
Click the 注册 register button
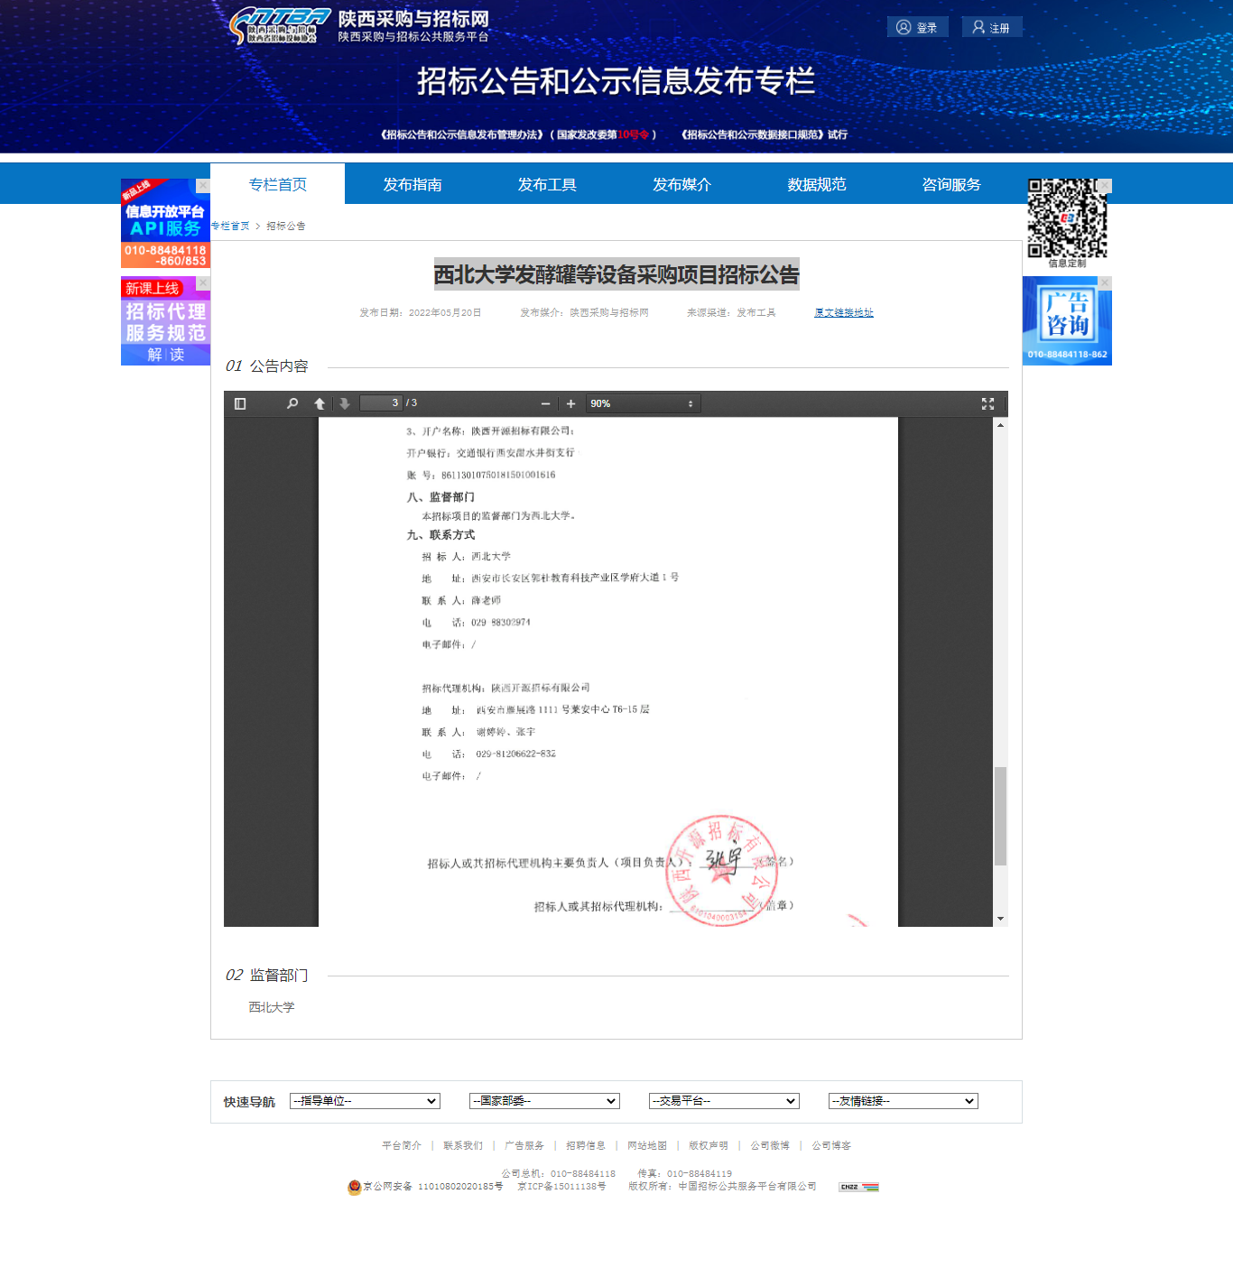point(991,27)
